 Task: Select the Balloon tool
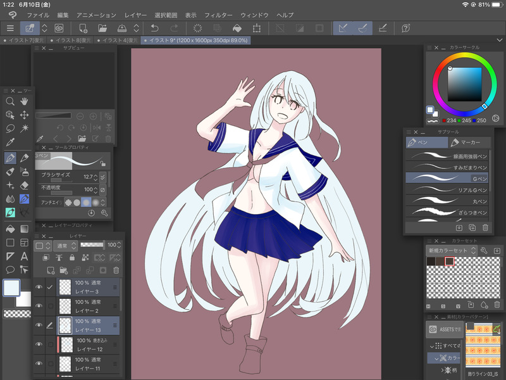point(10,270)
